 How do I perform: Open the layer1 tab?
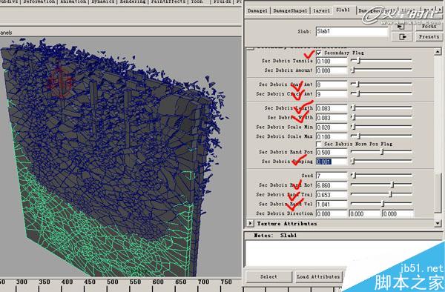(x=321, y=11)
